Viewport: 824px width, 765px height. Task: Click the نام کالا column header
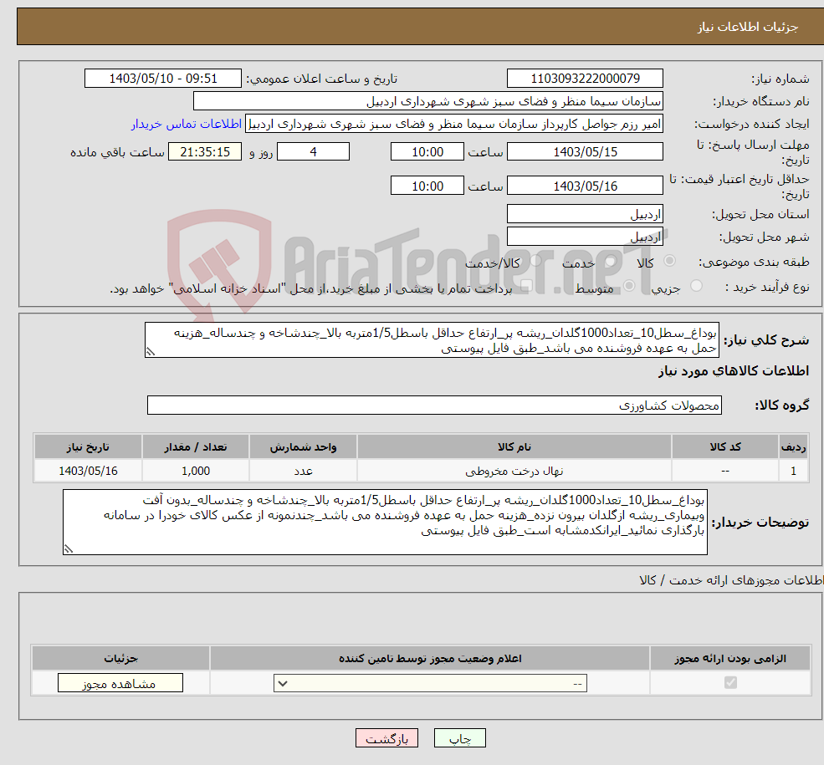[514, 446]
